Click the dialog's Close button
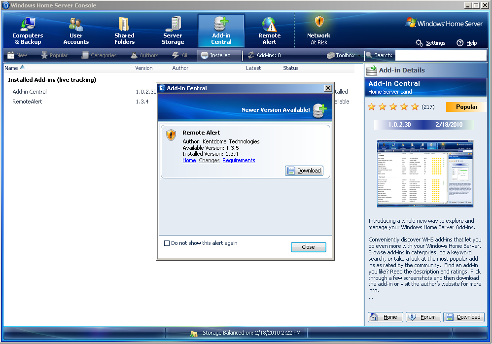Image resolution: width=492 pixels, height=344 pixels. 309,247
